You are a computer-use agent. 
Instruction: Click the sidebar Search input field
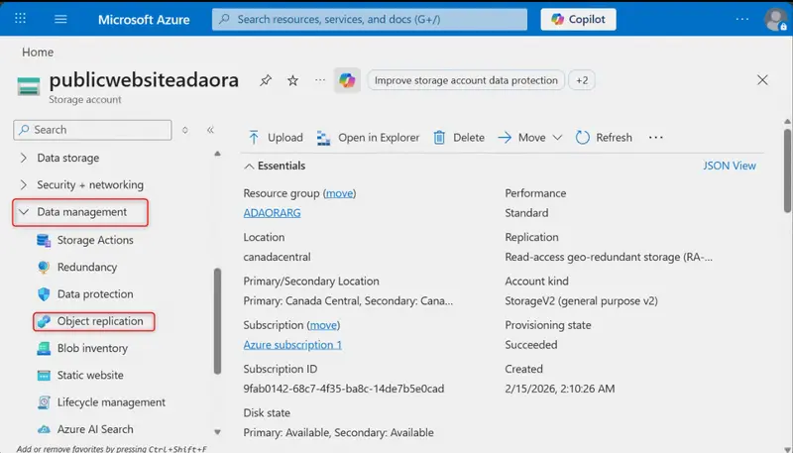(92, 130)
